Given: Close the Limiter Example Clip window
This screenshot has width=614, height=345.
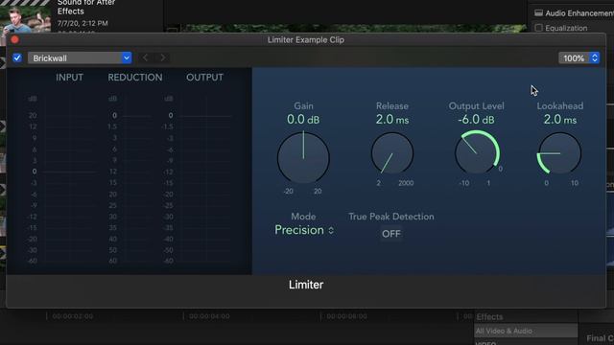Looking at the screenshot, I should click(15, 39).
